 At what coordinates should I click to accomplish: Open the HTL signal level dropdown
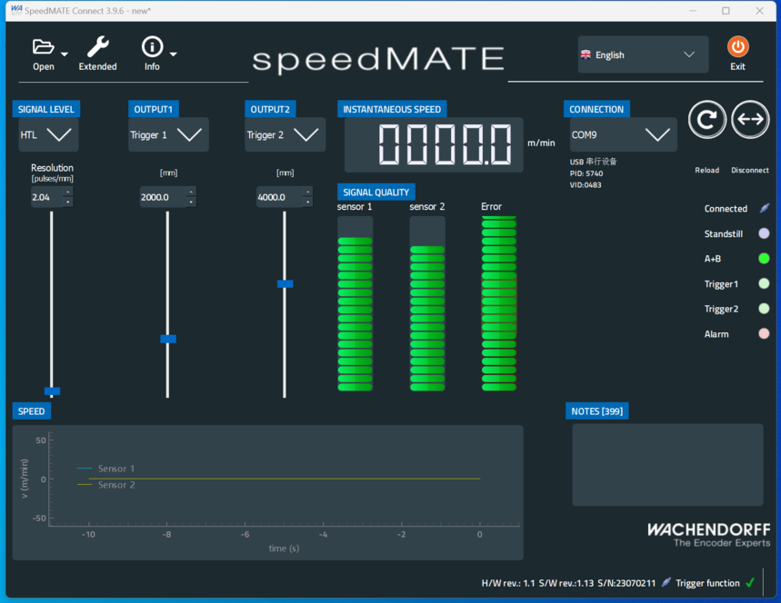pyautogui.click(x=48, y=134)
